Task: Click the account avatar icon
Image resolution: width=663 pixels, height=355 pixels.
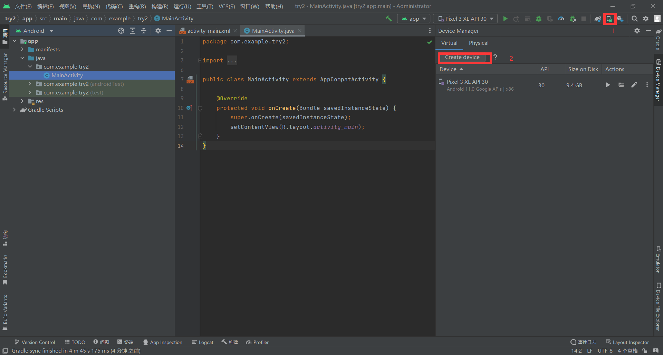Action: tap(657, 19)
